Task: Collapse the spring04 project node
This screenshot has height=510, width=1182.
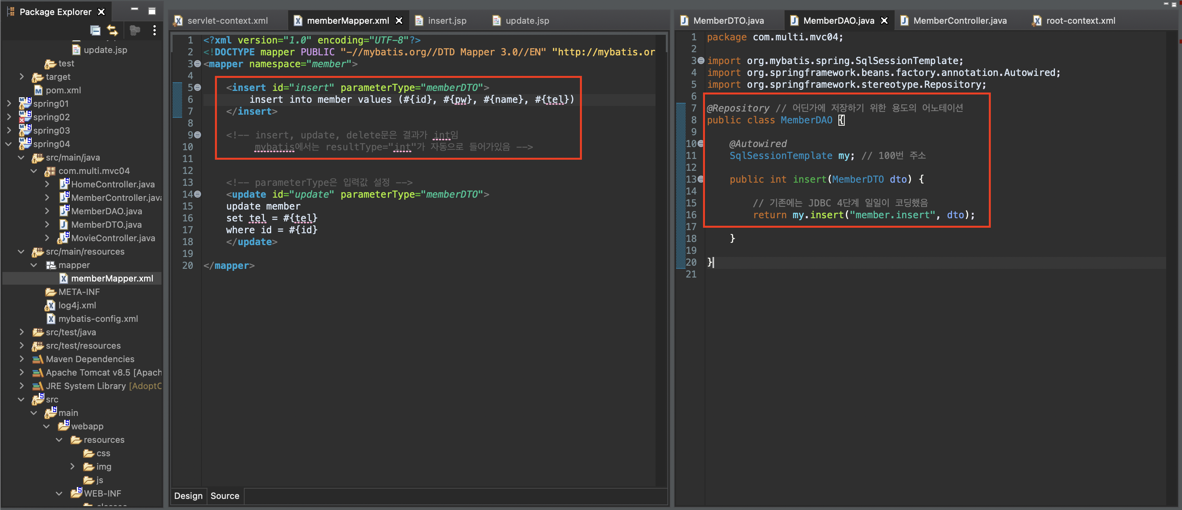Action: pyautogui.click(x=8, y=144)
